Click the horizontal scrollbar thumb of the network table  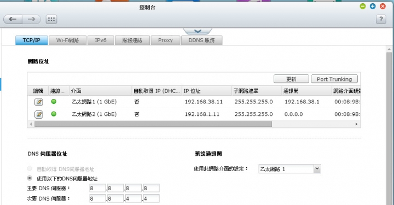coord(153,124)
